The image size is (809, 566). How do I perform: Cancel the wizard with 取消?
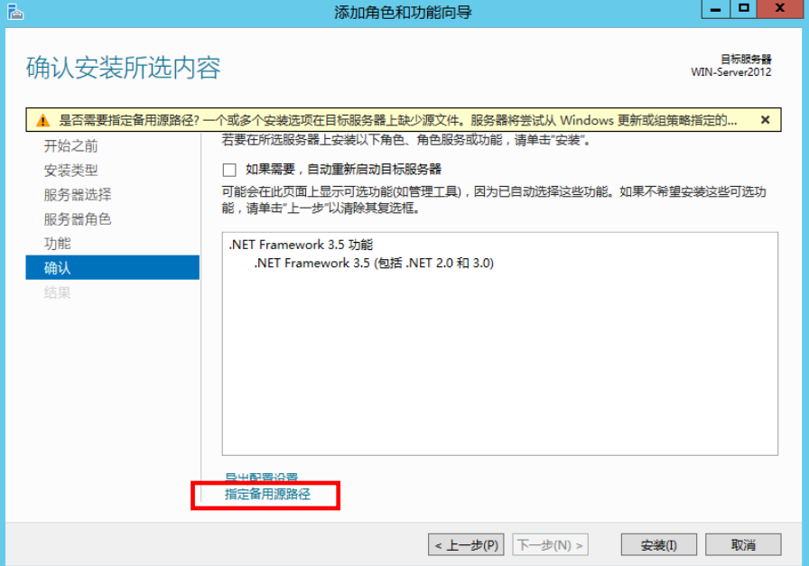point(743,545)
